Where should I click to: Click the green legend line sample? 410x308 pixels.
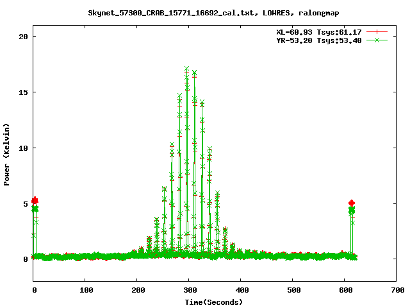point(377,40)
